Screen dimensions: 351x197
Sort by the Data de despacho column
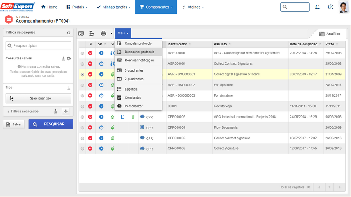click(x=305, y=44)
